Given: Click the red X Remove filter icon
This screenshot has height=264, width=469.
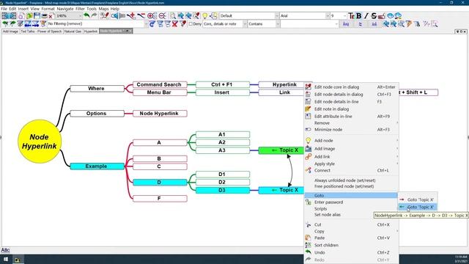Looking at the screenshot, I should (174, 23).
